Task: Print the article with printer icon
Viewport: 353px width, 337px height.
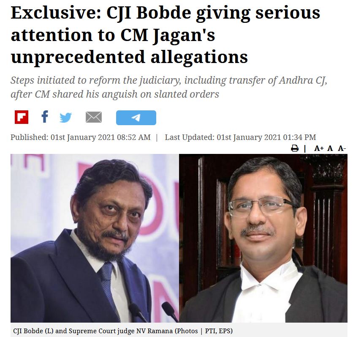Action: click(295, 148)
